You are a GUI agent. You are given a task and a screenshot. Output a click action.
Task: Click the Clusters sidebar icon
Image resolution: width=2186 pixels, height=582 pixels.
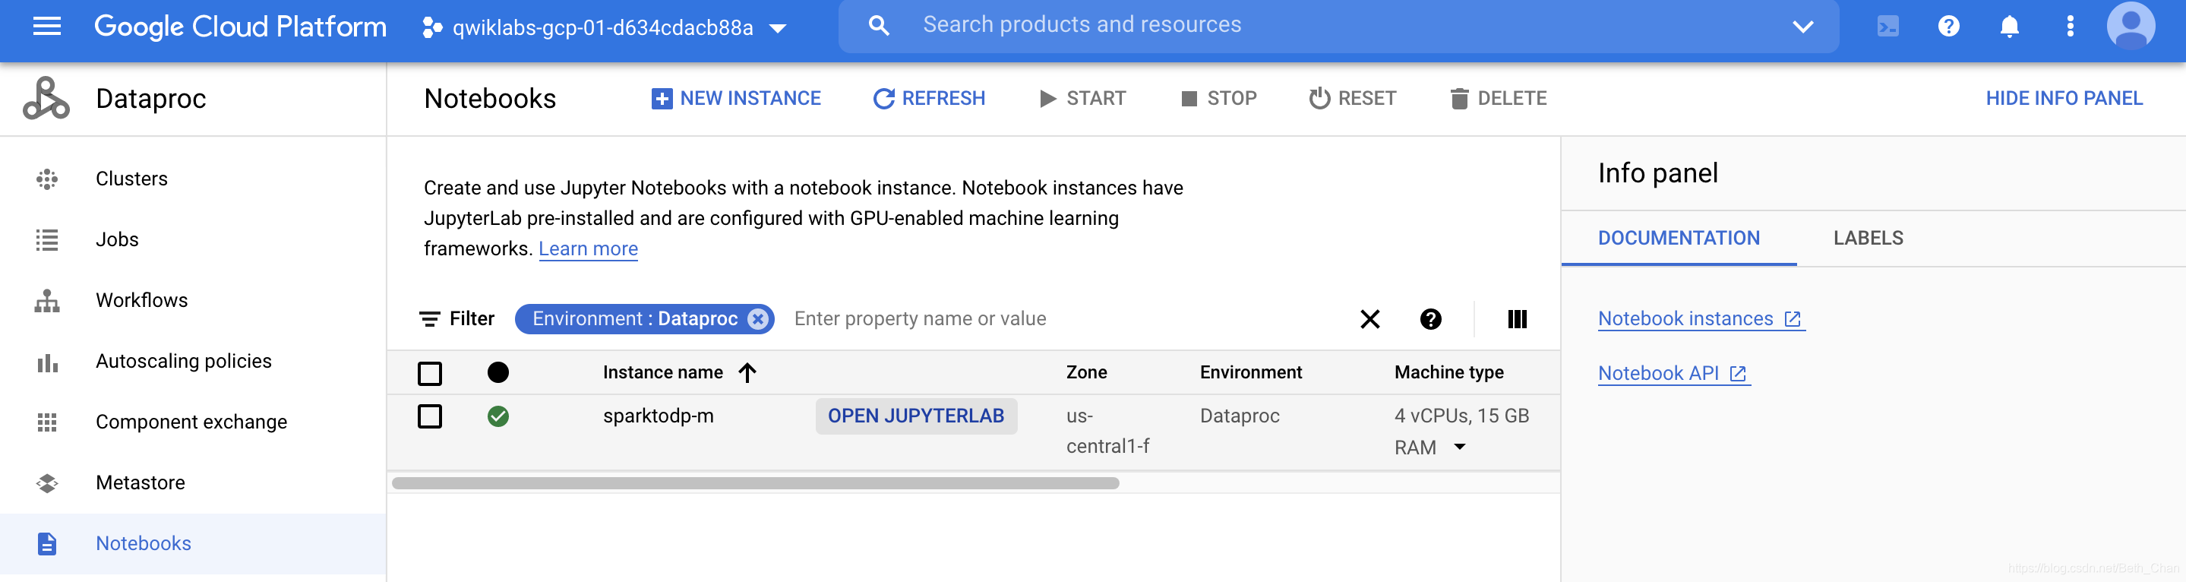pyautogui.click(x=48, y=179)
